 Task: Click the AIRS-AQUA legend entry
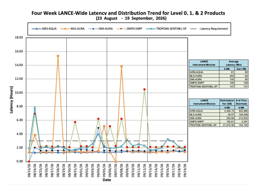pos(44,29)
